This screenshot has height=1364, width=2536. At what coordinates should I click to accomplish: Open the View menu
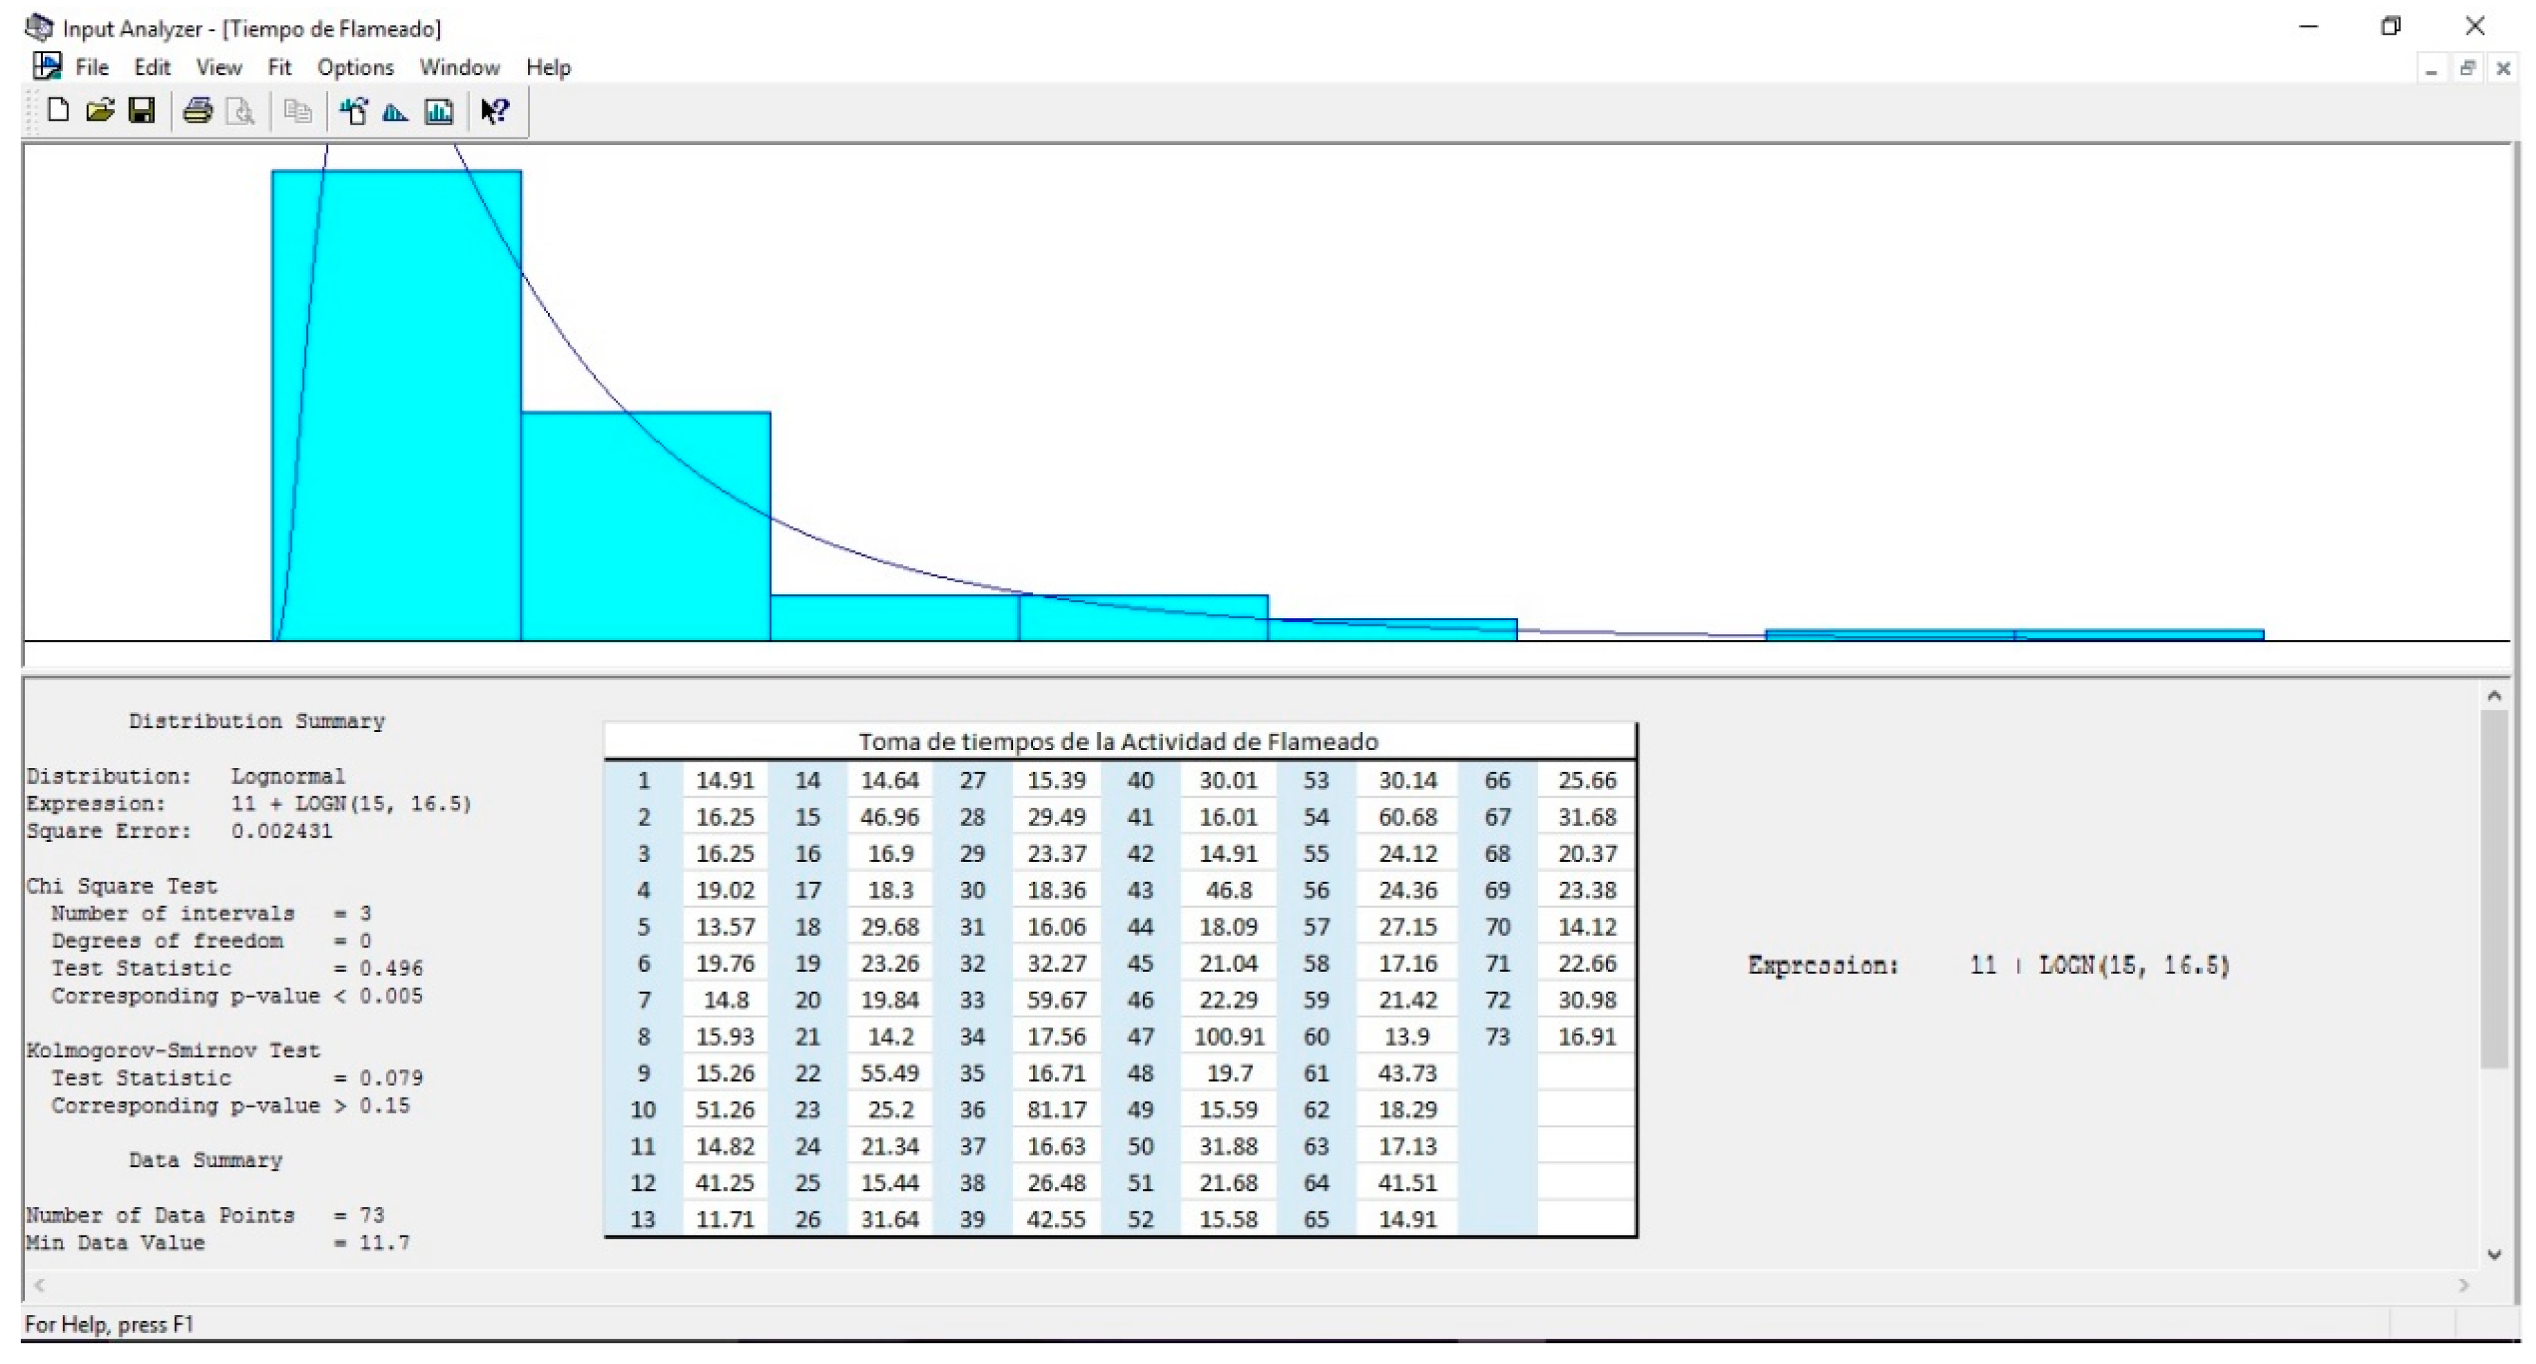coord(218,68)
